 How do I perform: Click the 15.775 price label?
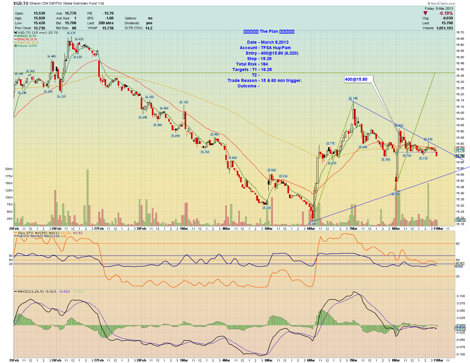pos(331,143)
